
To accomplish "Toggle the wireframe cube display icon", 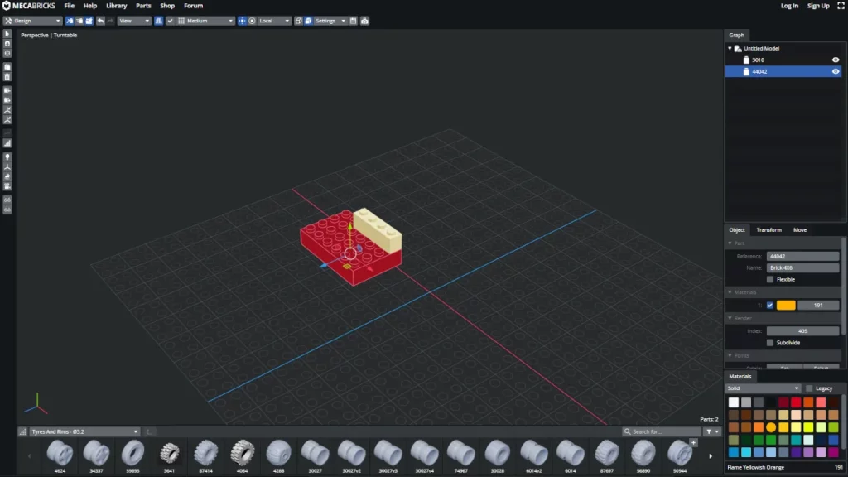I will point(298,21).
